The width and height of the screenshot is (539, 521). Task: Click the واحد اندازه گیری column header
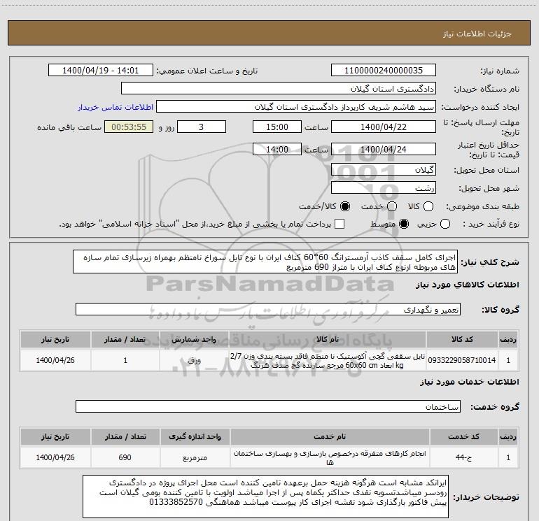(195, 436)
